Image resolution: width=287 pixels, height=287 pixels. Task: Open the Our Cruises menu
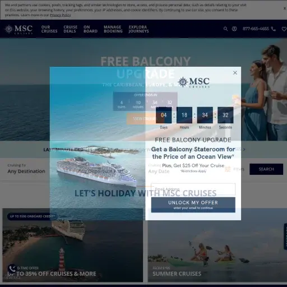click(x=49, y=29)
